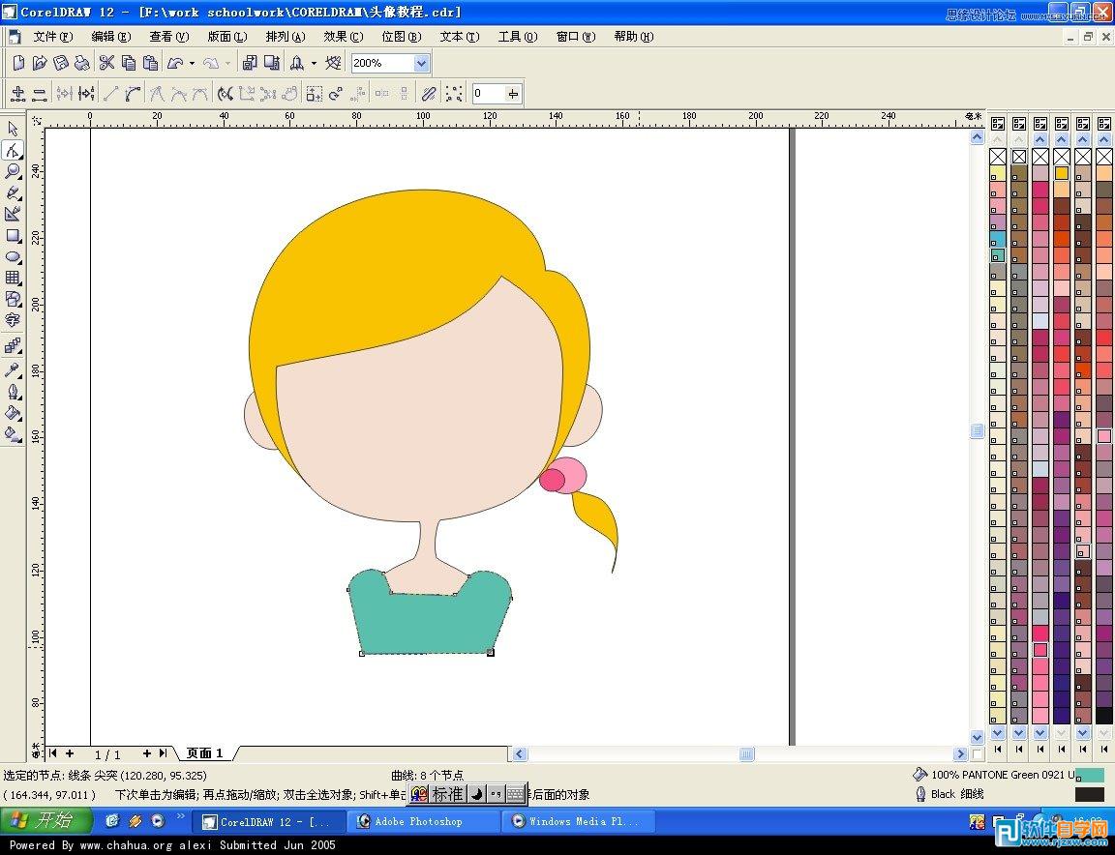Select the Text tool (字 icon)
The image size is (1115, 855).
[13, 320]
